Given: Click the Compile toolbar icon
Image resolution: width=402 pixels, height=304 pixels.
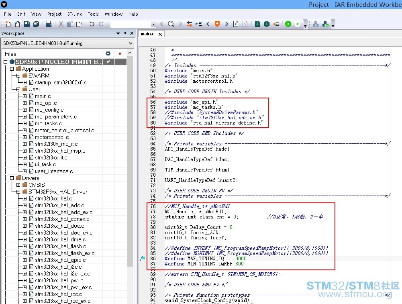Looking at the screenshot, I should (257, 24).
